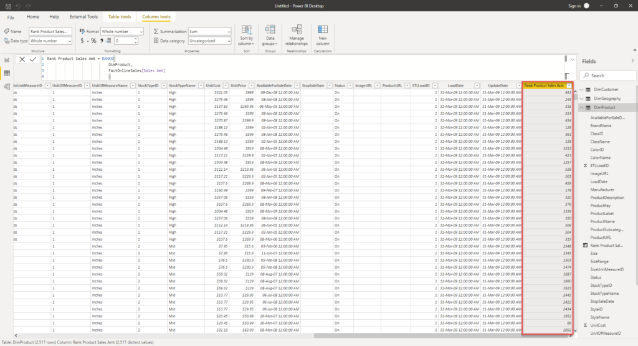Cancel the formula edit with the X
The width and height of the screenshot is (638, 346).
tap(22, 59)
